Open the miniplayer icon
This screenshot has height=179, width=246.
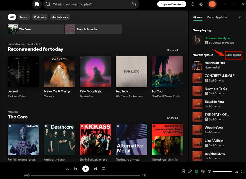point(236,171)
